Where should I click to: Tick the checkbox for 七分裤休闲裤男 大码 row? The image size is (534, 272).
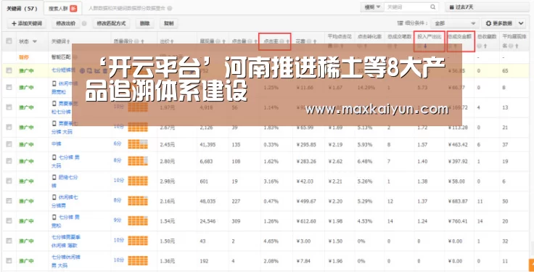click(9, 260)
